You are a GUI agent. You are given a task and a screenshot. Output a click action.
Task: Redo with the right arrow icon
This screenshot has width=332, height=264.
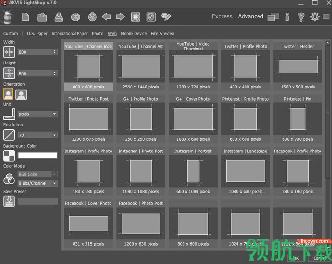point(120,17)
